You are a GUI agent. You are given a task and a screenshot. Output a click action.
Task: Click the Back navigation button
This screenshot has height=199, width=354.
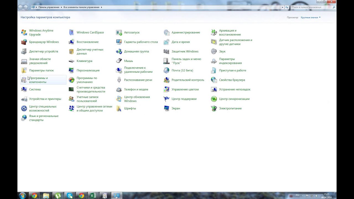(20, 7)
